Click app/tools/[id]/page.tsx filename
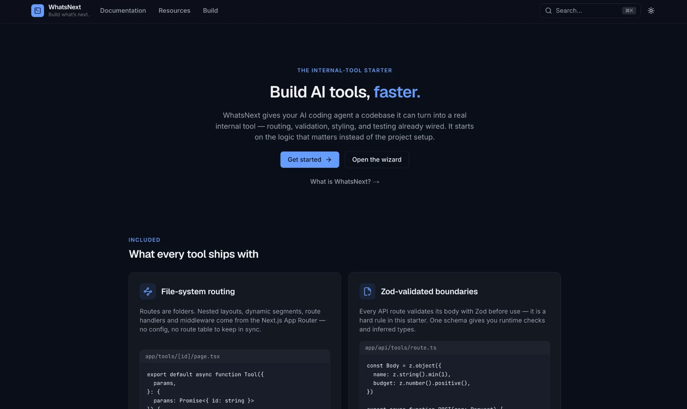 182,357
